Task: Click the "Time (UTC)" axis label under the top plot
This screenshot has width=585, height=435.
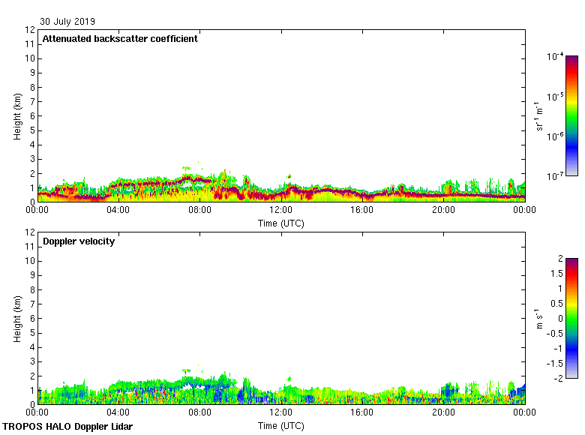Action: click(281, 223)
